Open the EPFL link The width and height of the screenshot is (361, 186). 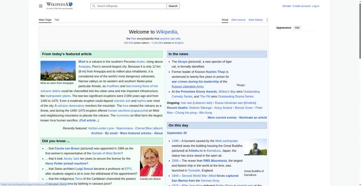click(129, 169)
